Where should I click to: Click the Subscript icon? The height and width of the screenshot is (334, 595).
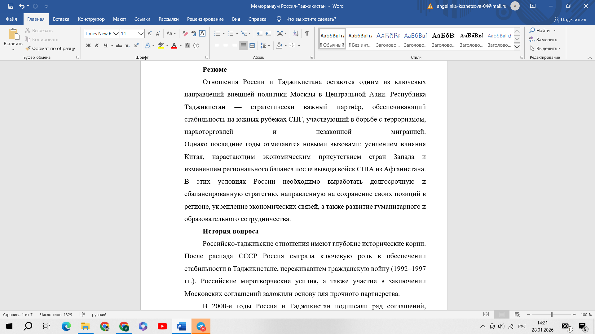127,46
